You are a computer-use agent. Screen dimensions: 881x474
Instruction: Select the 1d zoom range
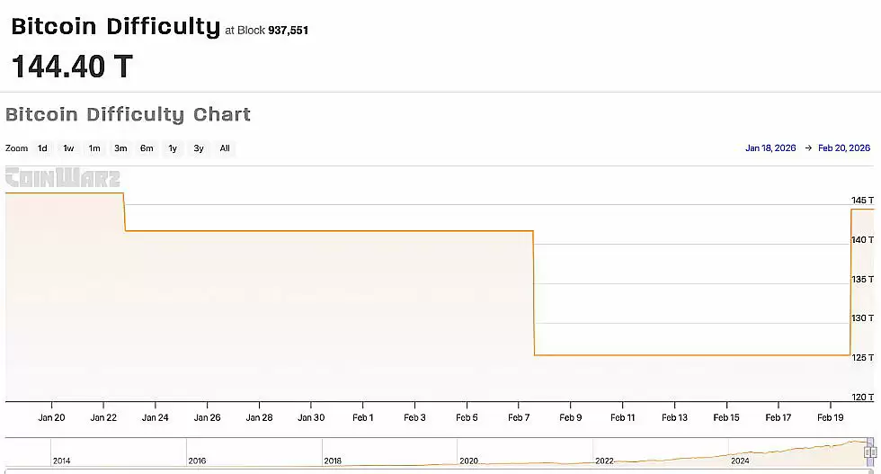42,148
